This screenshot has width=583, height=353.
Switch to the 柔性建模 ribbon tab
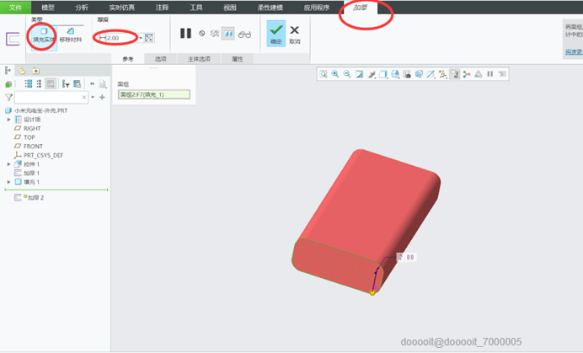[270, 8]
